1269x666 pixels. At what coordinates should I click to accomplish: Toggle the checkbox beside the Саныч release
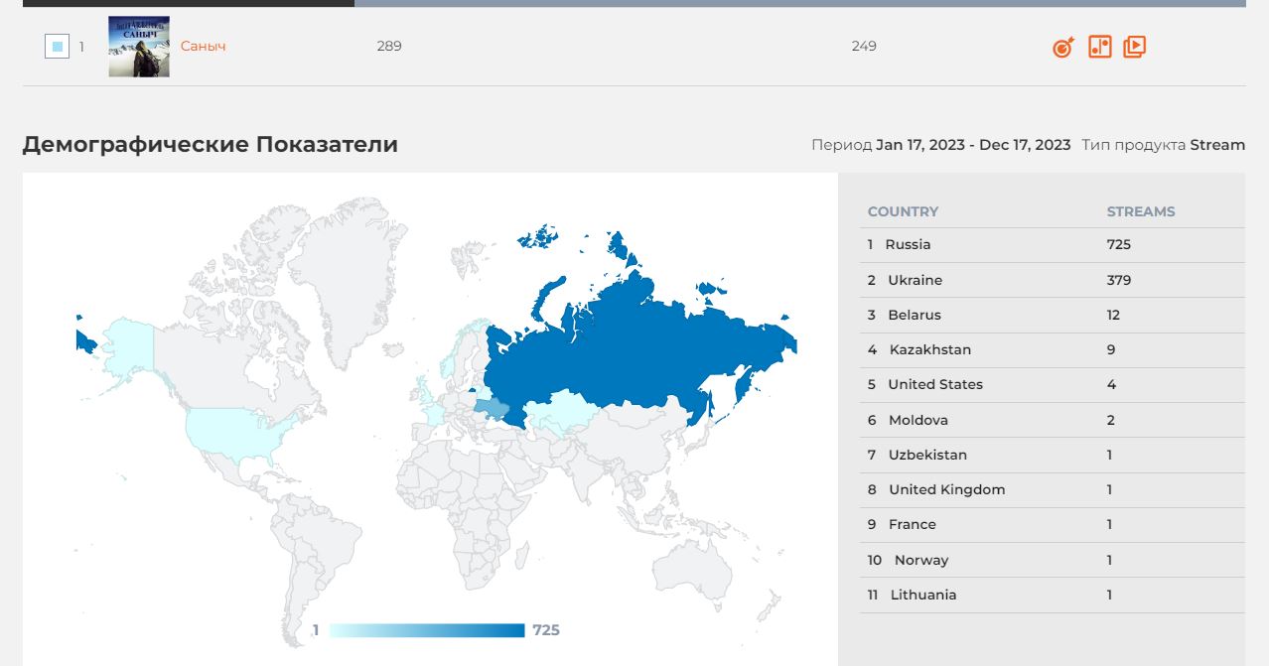point(57,47)
